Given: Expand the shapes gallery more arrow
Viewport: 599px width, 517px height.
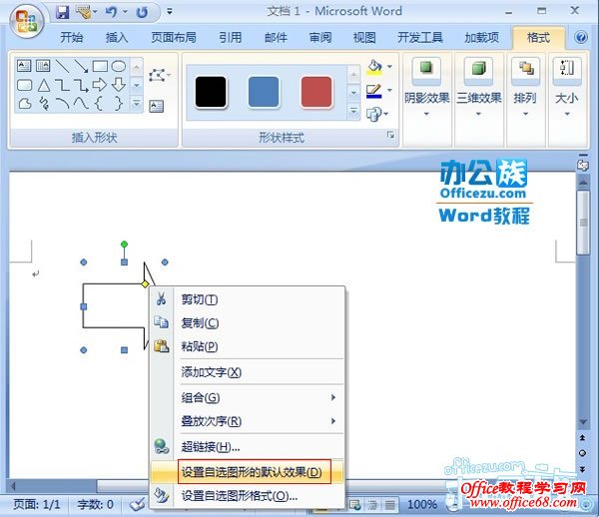Looking at the screenshot, I should pos(137,104).
